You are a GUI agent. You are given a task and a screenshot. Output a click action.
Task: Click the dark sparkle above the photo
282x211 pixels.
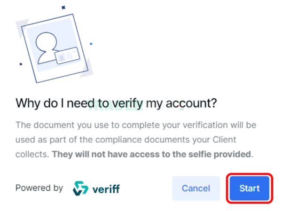[x=63, y=8]
